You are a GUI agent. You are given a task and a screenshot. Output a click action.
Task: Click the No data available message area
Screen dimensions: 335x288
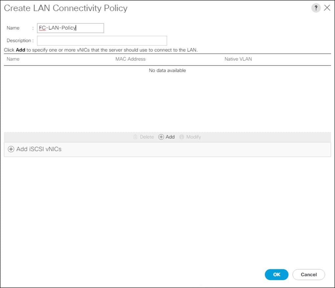point(167,70)
